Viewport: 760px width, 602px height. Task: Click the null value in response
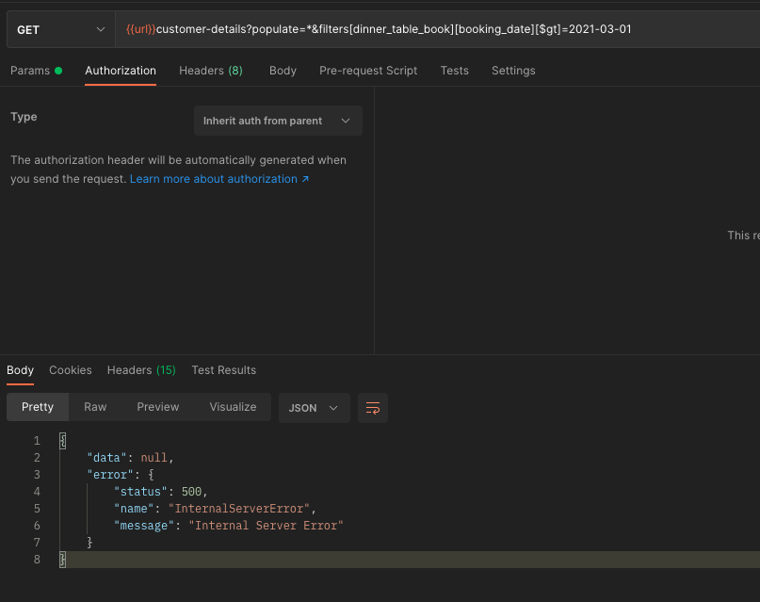(154, 458)
